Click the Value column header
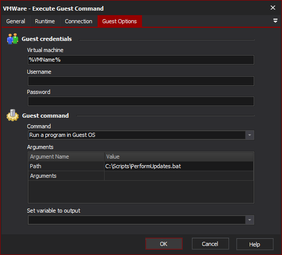 coord(179,157)
